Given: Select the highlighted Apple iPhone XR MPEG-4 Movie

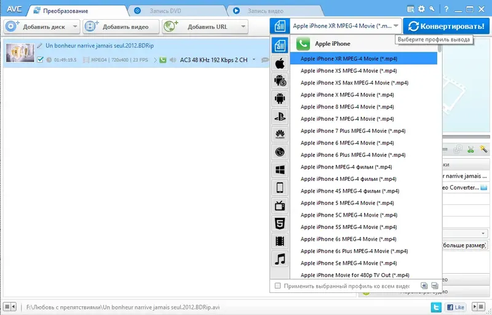Looking at the screenshot, I should click(x=363, y=58).
